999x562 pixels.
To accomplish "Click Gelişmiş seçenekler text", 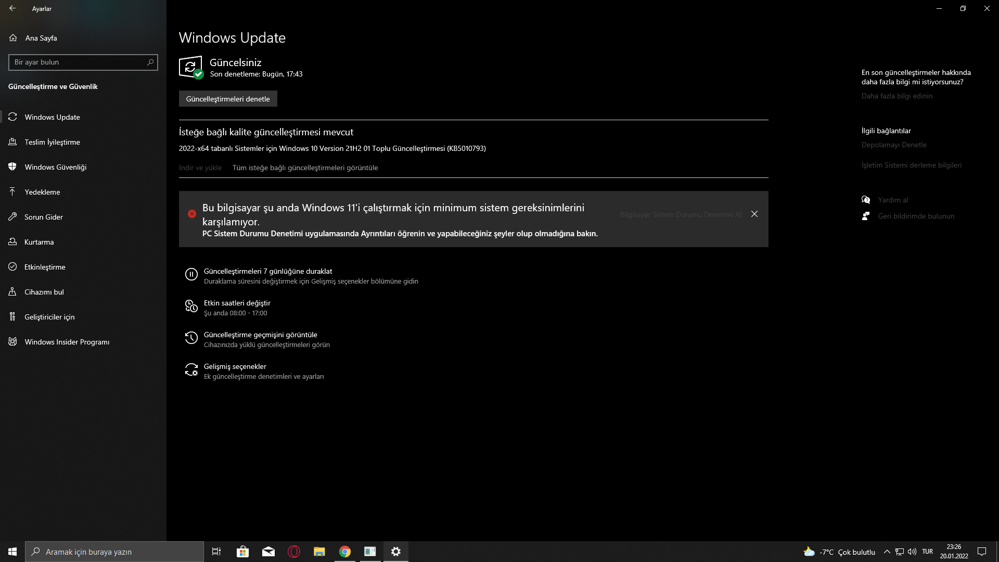I will (235, 366).
